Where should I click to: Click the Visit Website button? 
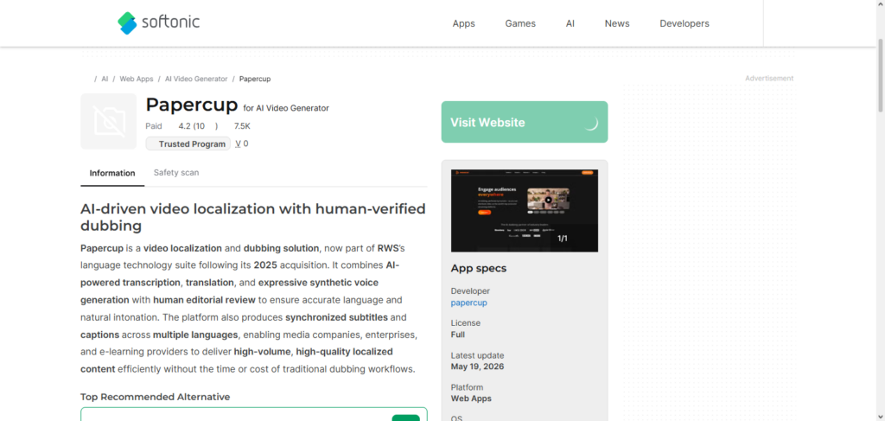point(525,122)
